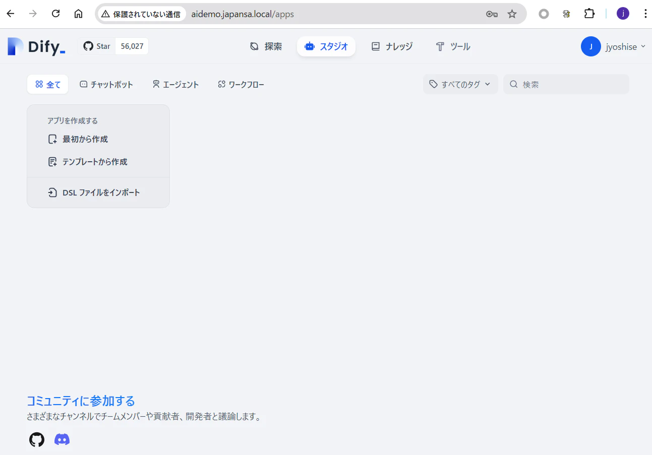Click the 検索 search field

pos(566,84)
